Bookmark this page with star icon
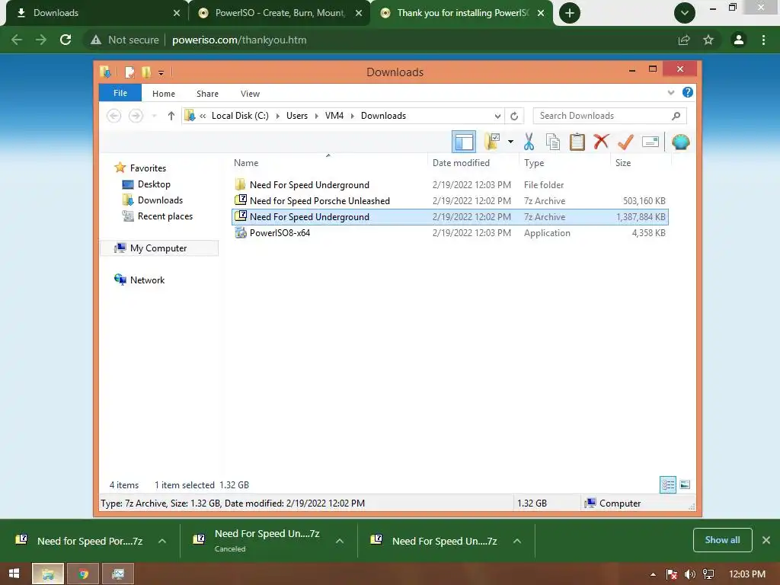 [x=708, y=40]
